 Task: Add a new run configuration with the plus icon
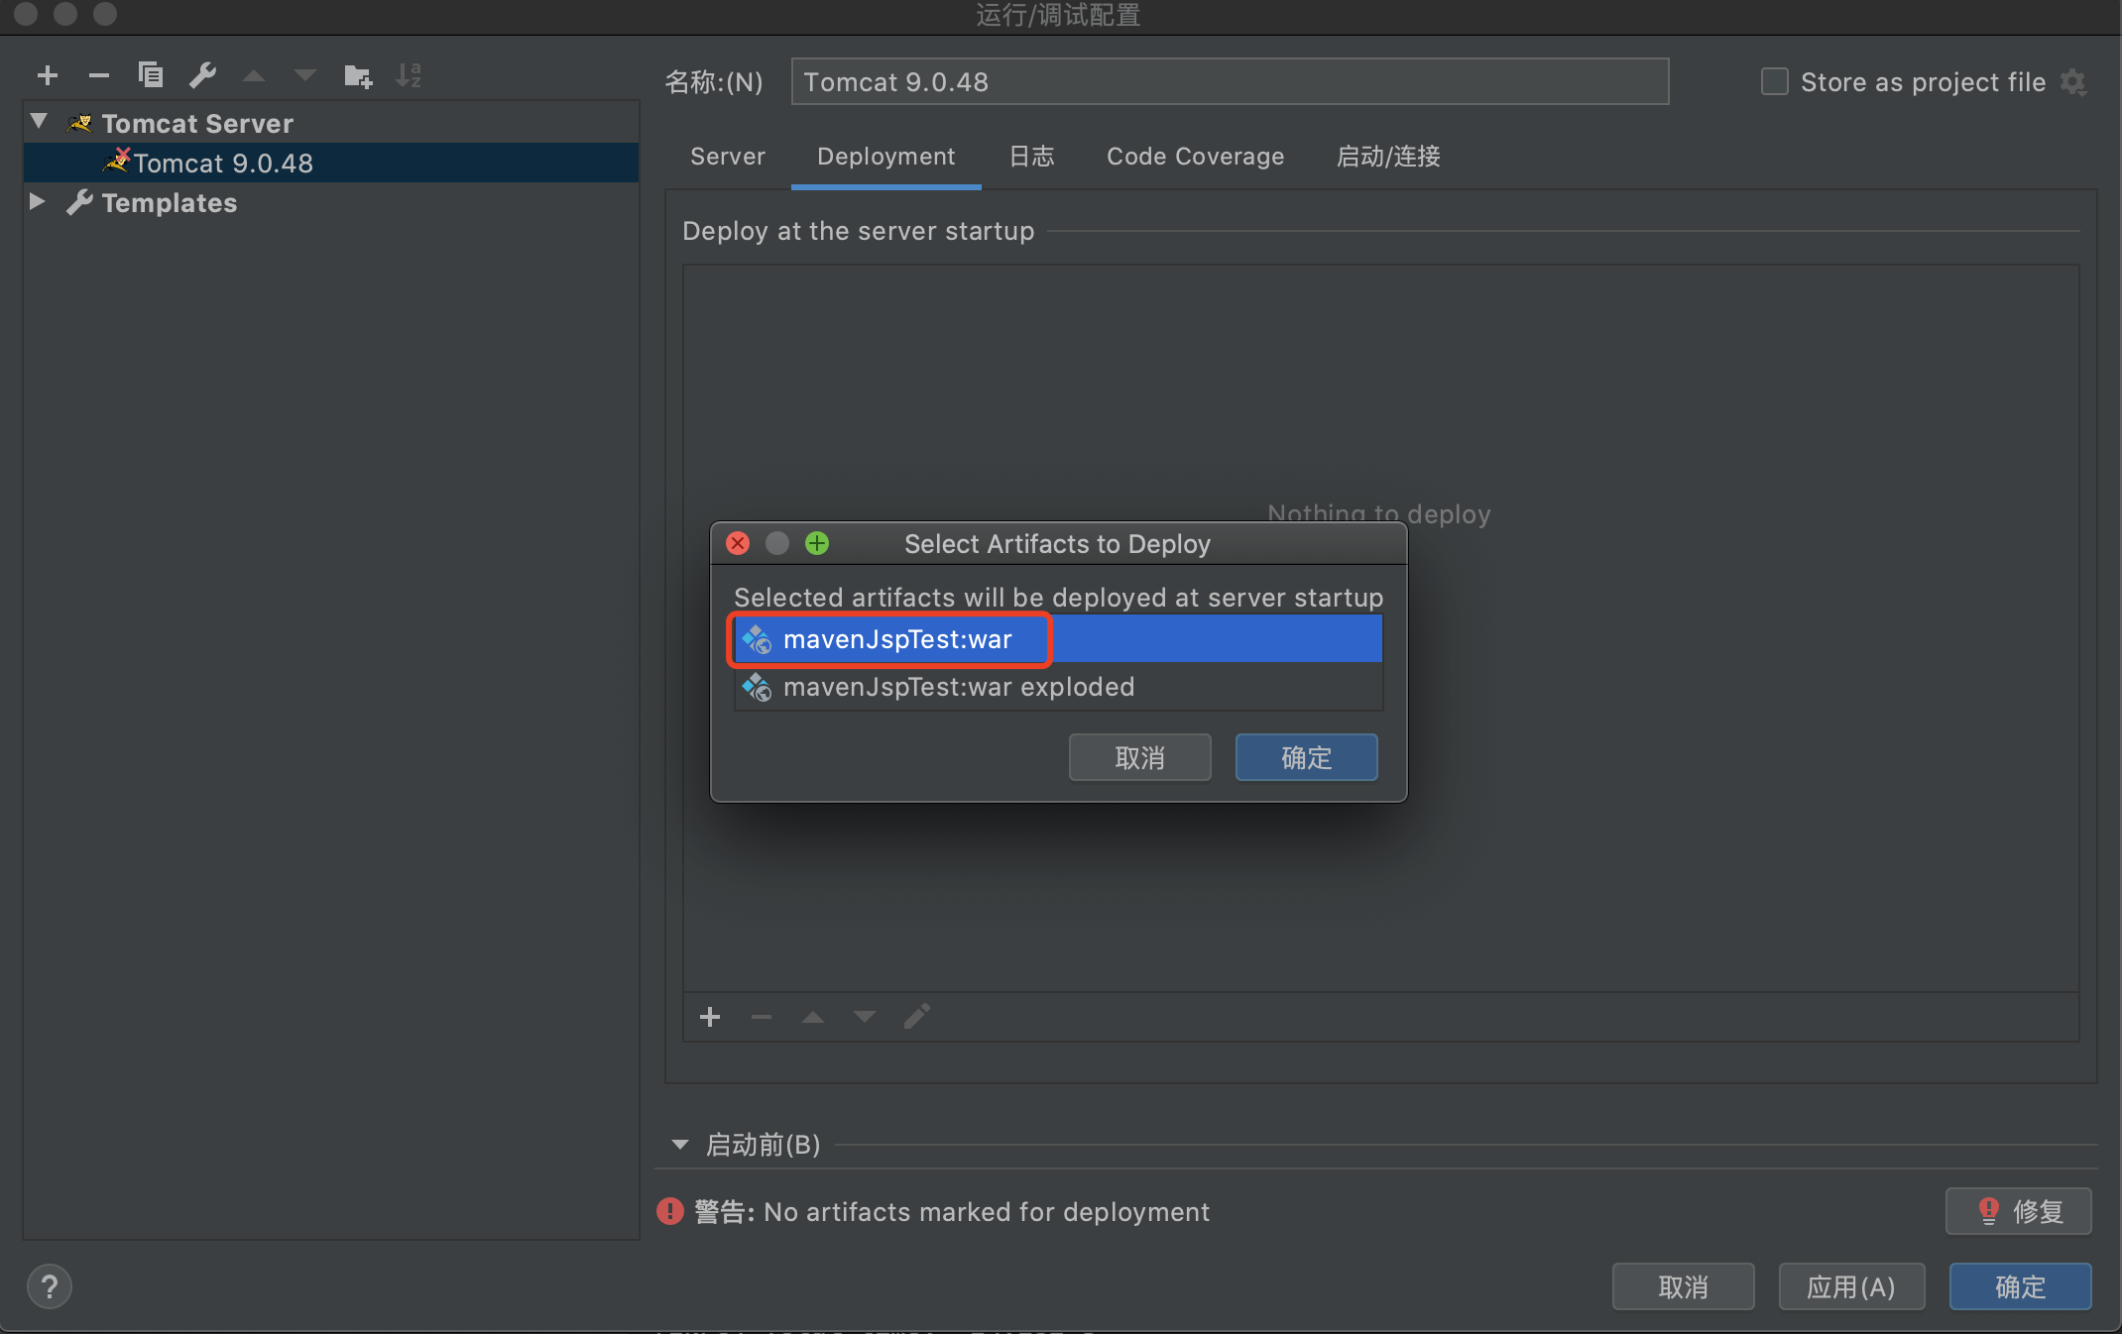(47, 75)
